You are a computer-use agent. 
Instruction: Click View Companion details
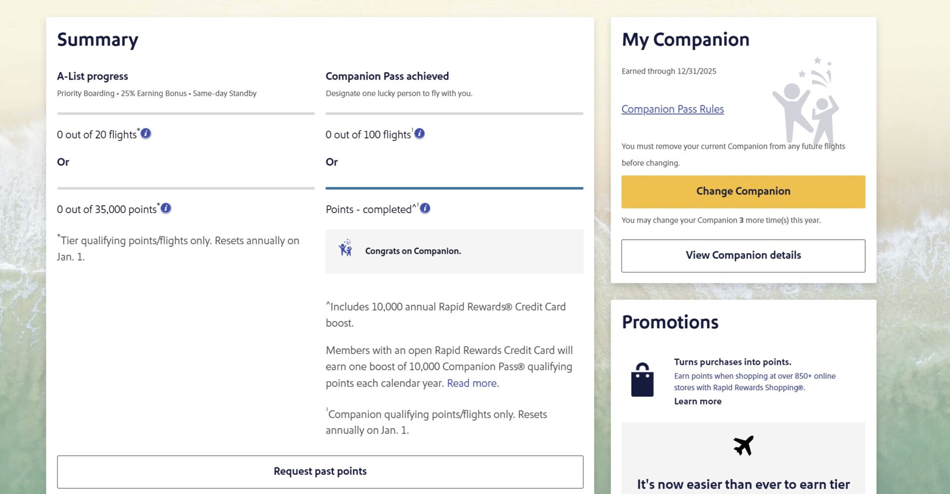743,255
